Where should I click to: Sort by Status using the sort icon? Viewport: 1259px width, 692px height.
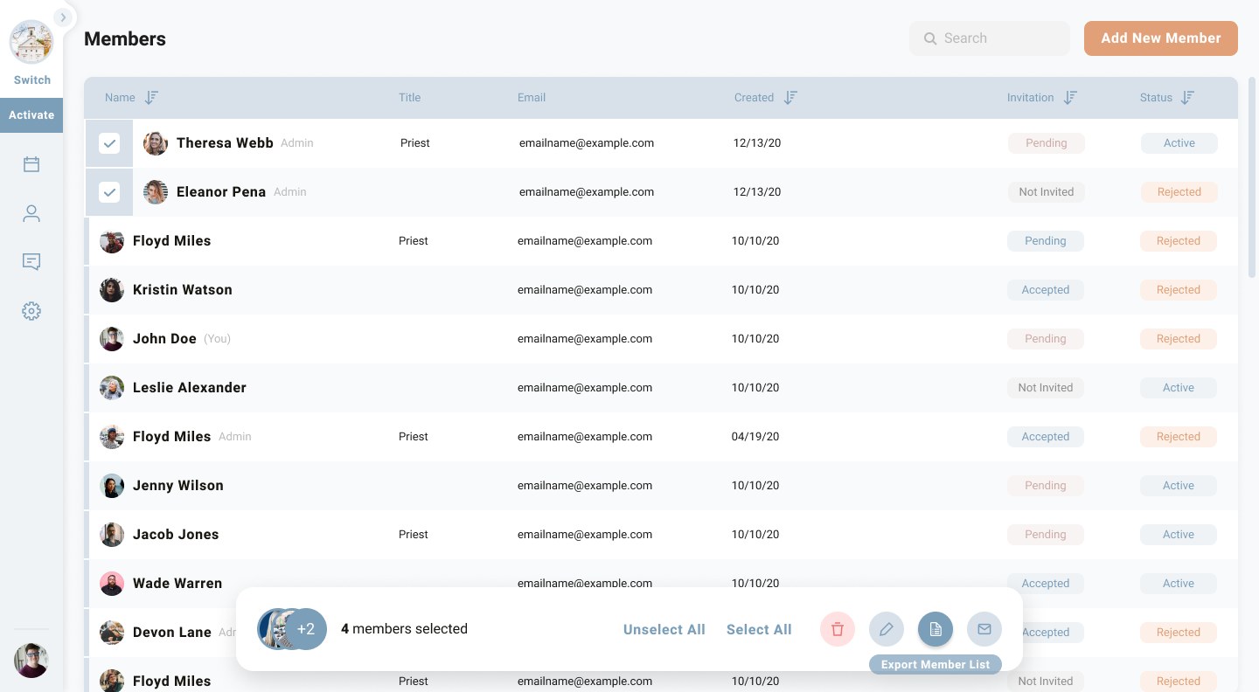pos(1187,98)
